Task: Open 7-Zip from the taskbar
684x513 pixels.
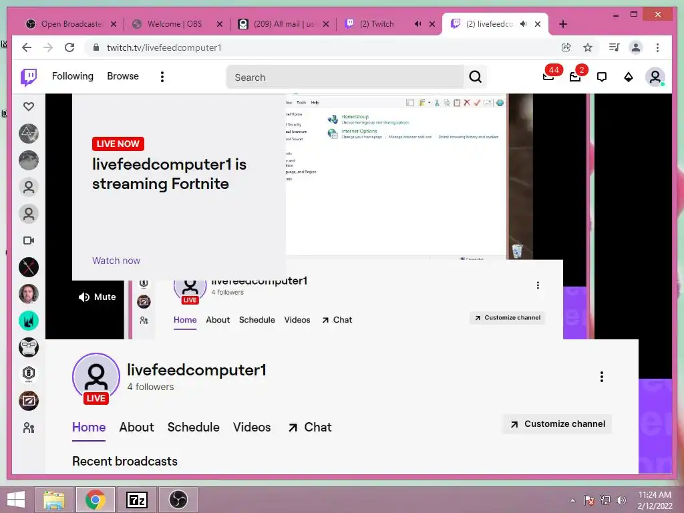Action: [136, 500]
